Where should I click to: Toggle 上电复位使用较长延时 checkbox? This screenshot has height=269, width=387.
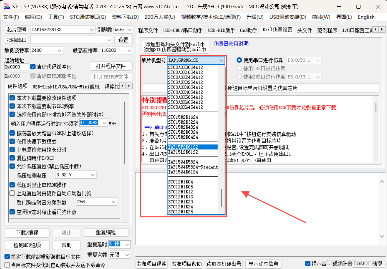pyautogui.click(x=12, y=150)
